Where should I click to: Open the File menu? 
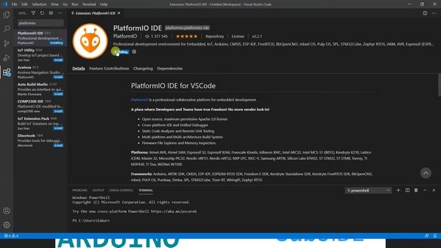pyautogui.click(x=14, y=4)
